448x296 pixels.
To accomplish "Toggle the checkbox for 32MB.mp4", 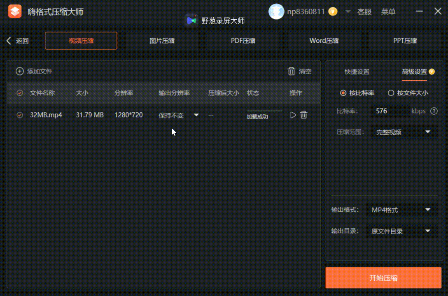I will (x=20, y=115).
